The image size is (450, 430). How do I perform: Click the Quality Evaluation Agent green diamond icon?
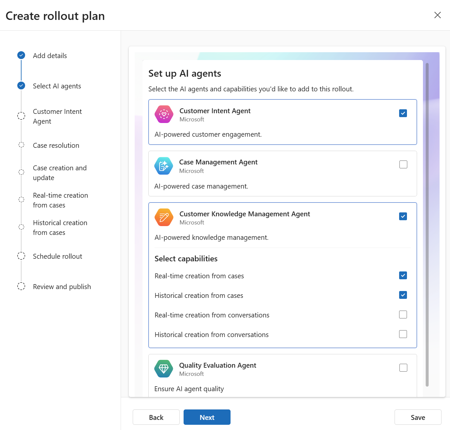coord(164,369)
